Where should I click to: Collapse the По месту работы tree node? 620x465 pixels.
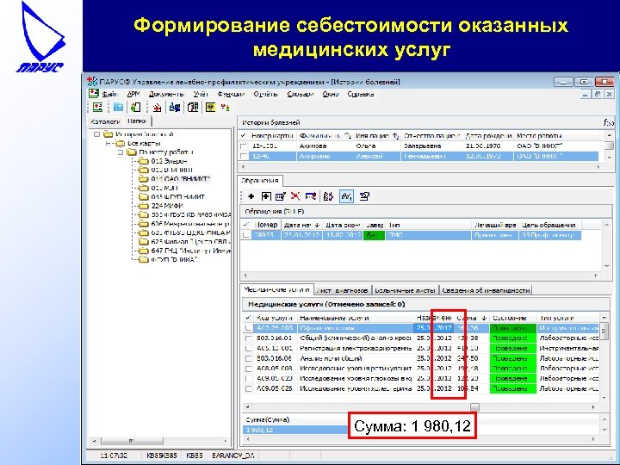tap(121, 152)
